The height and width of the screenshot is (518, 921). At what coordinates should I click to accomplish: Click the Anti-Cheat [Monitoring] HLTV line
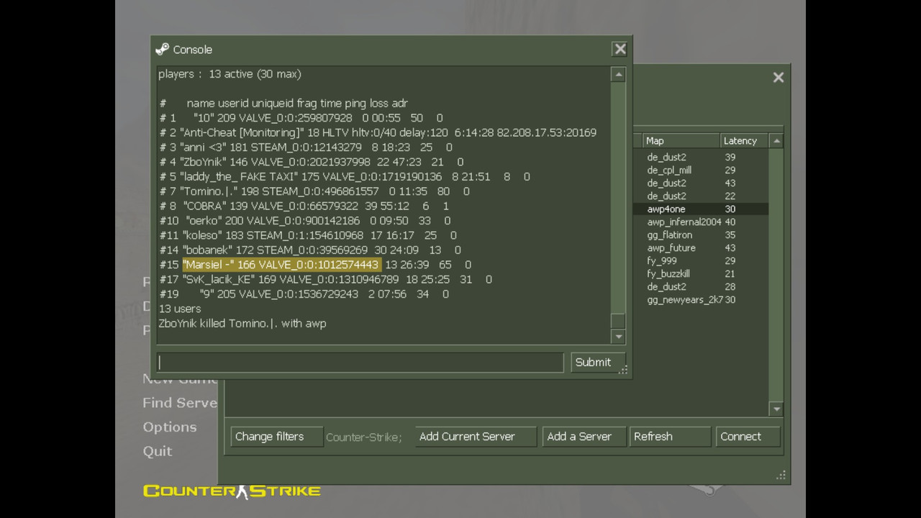[378, 132]
